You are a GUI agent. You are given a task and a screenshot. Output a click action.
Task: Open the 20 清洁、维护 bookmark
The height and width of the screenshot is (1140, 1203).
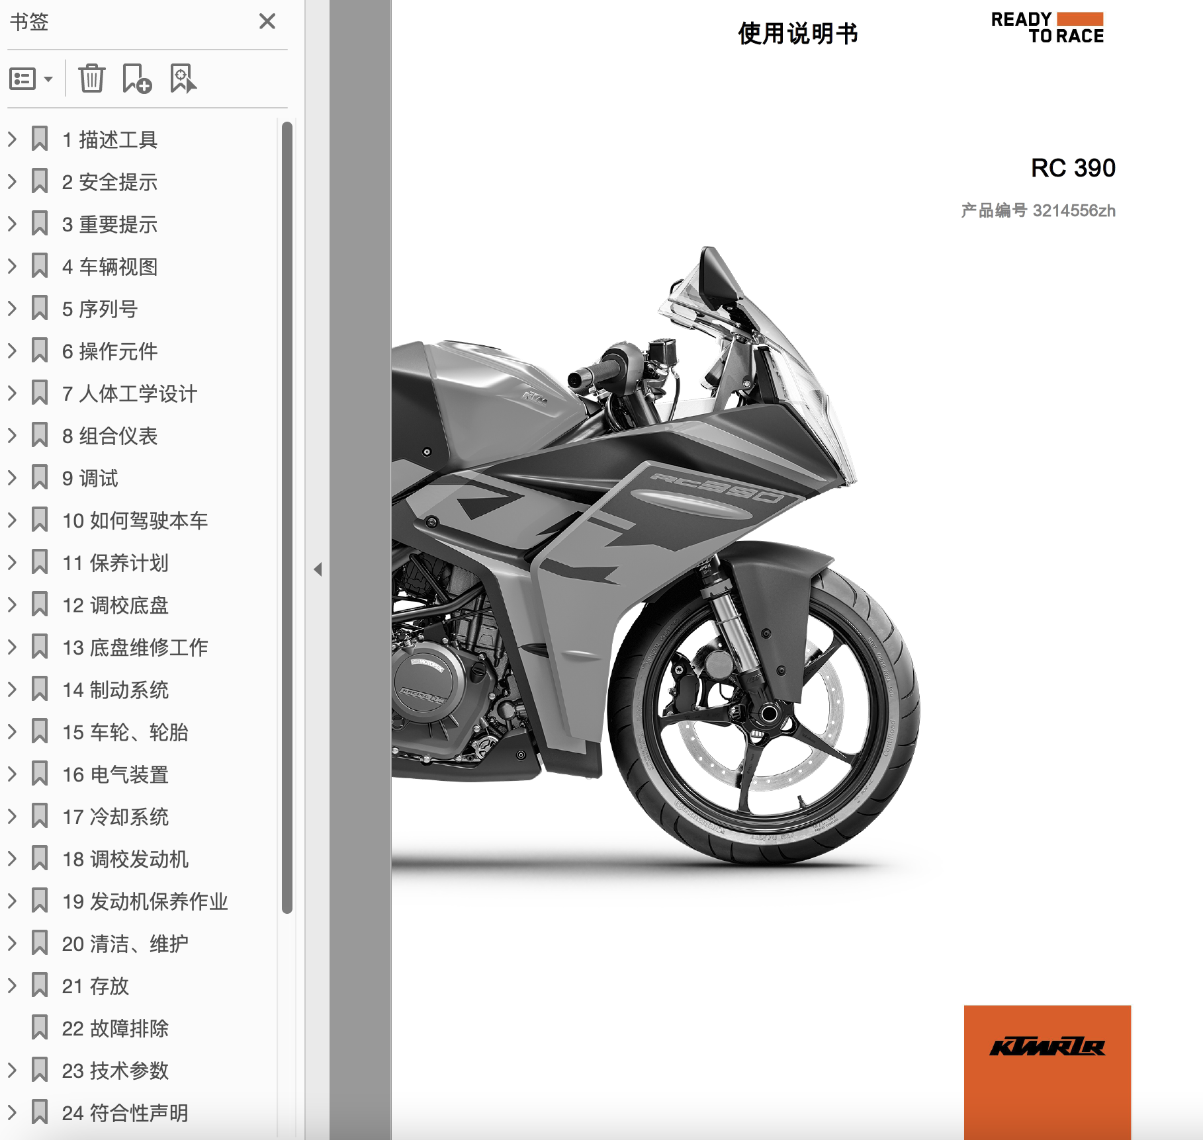(x=126, y=944)
